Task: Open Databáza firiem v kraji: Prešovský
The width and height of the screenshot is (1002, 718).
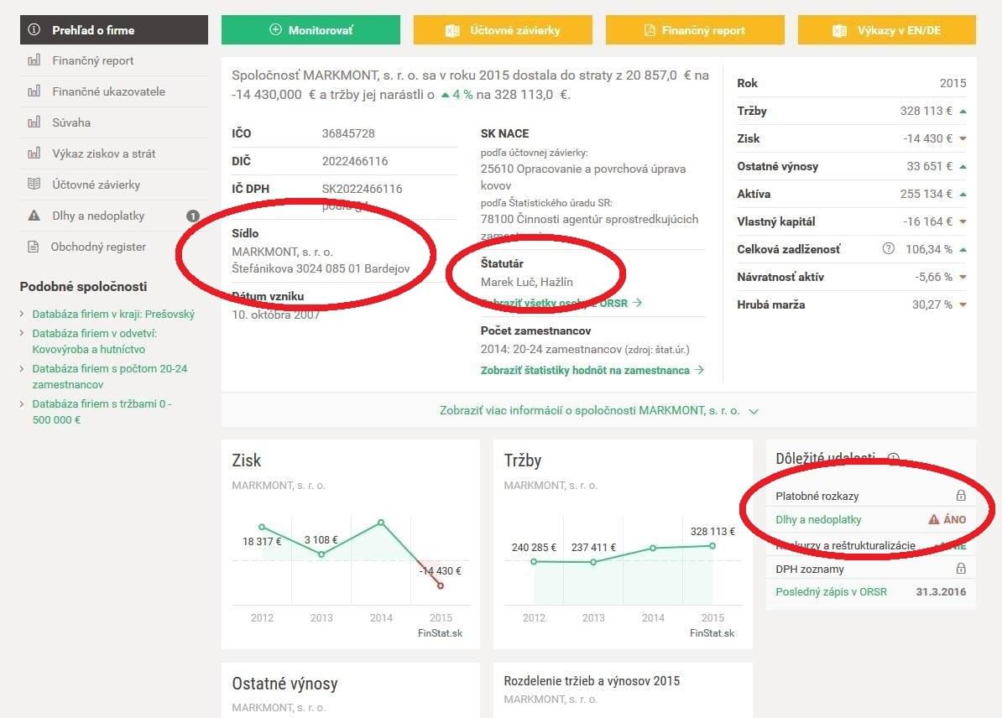Action: click(x=113, y=315)
